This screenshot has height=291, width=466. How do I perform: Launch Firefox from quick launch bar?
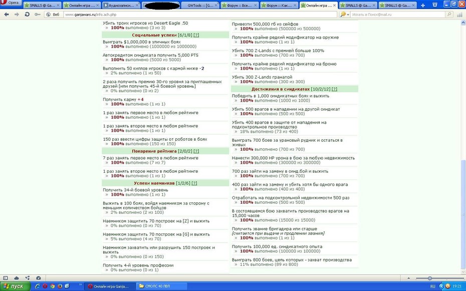[x=60, y=286]
